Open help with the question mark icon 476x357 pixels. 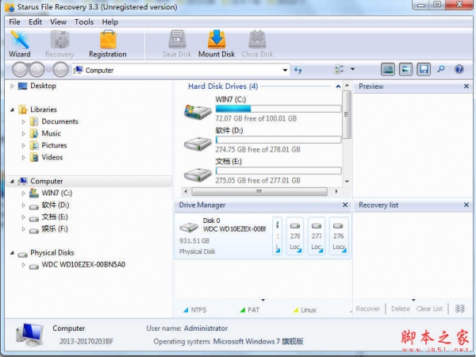(459, 69)
